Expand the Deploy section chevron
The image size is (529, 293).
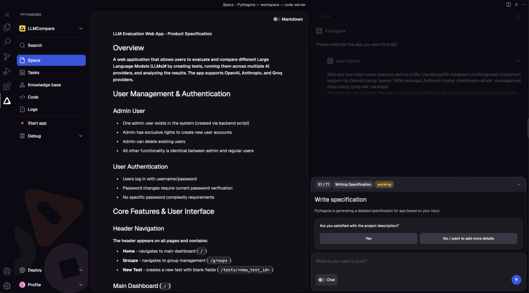click(81, 270)
